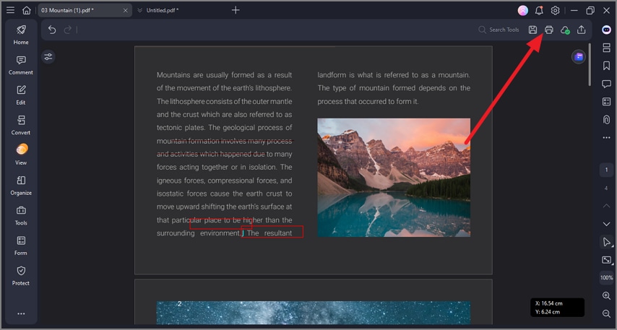Click the current page number 1 box

(x=606, y=170)
